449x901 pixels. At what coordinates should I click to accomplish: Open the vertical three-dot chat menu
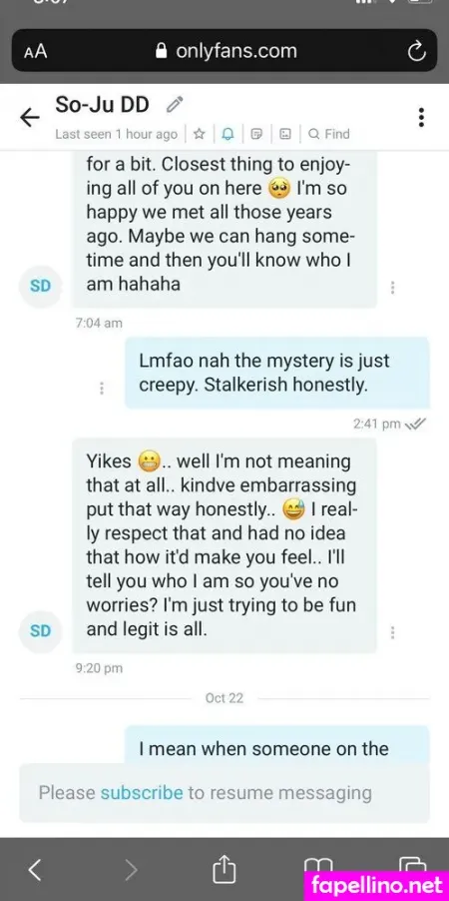(421, 117)
